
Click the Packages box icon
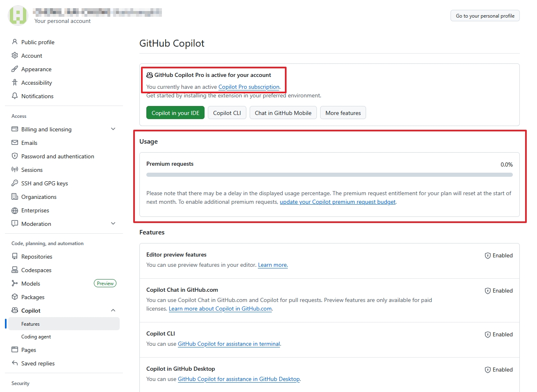pos(15,297)
